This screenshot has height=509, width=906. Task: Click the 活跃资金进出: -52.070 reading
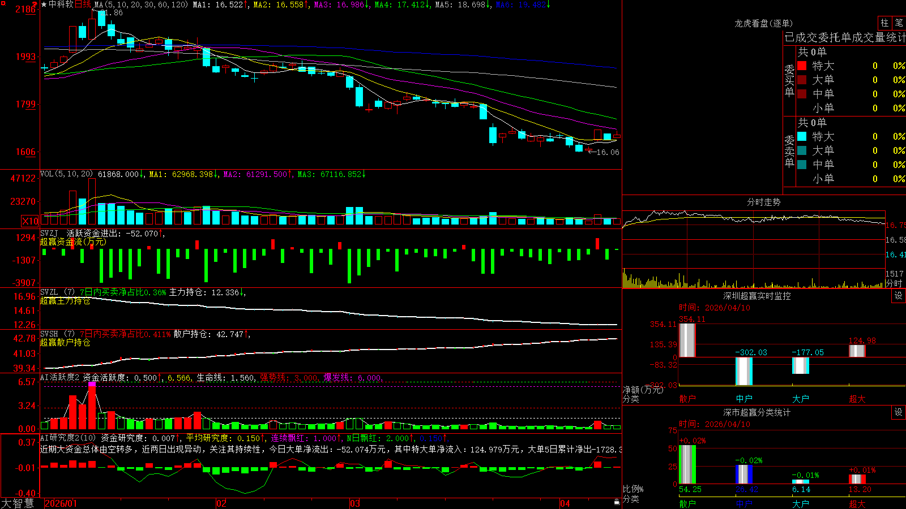[x=116, y=233]
